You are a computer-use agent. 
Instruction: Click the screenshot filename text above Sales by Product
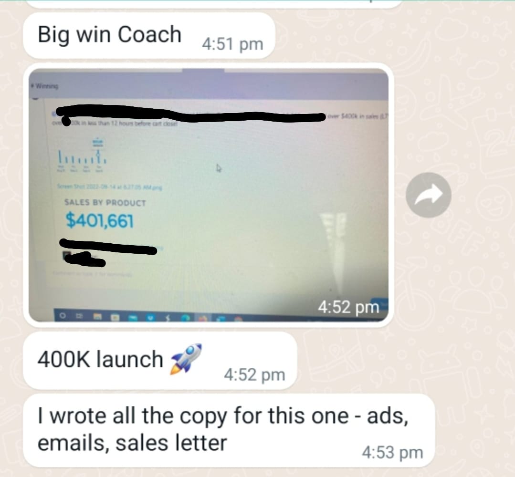coord(110,187)
